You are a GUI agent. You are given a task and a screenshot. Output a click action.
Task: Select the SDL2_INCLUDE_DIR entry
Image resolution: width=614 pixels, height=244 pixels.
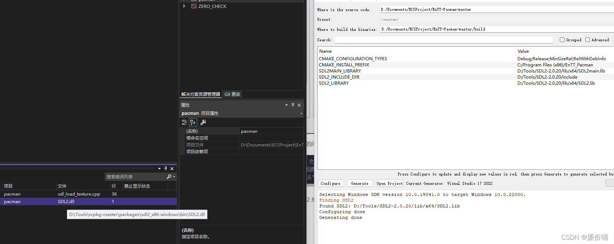point(339,77)
